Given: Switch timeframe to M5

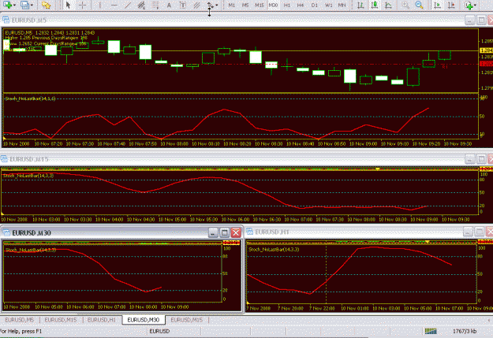Looking at the screenshot, I should pos(245,5).
